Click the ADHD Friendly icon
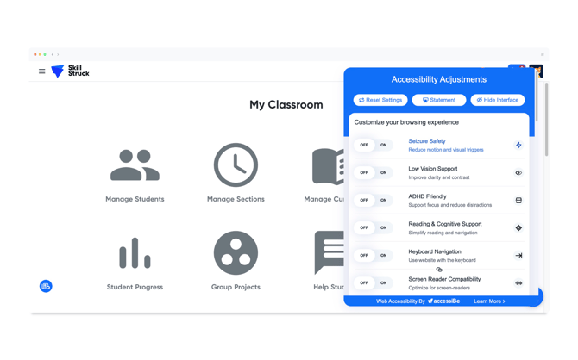This screenshot has height=360, width=578. click(x=518, y=201)
